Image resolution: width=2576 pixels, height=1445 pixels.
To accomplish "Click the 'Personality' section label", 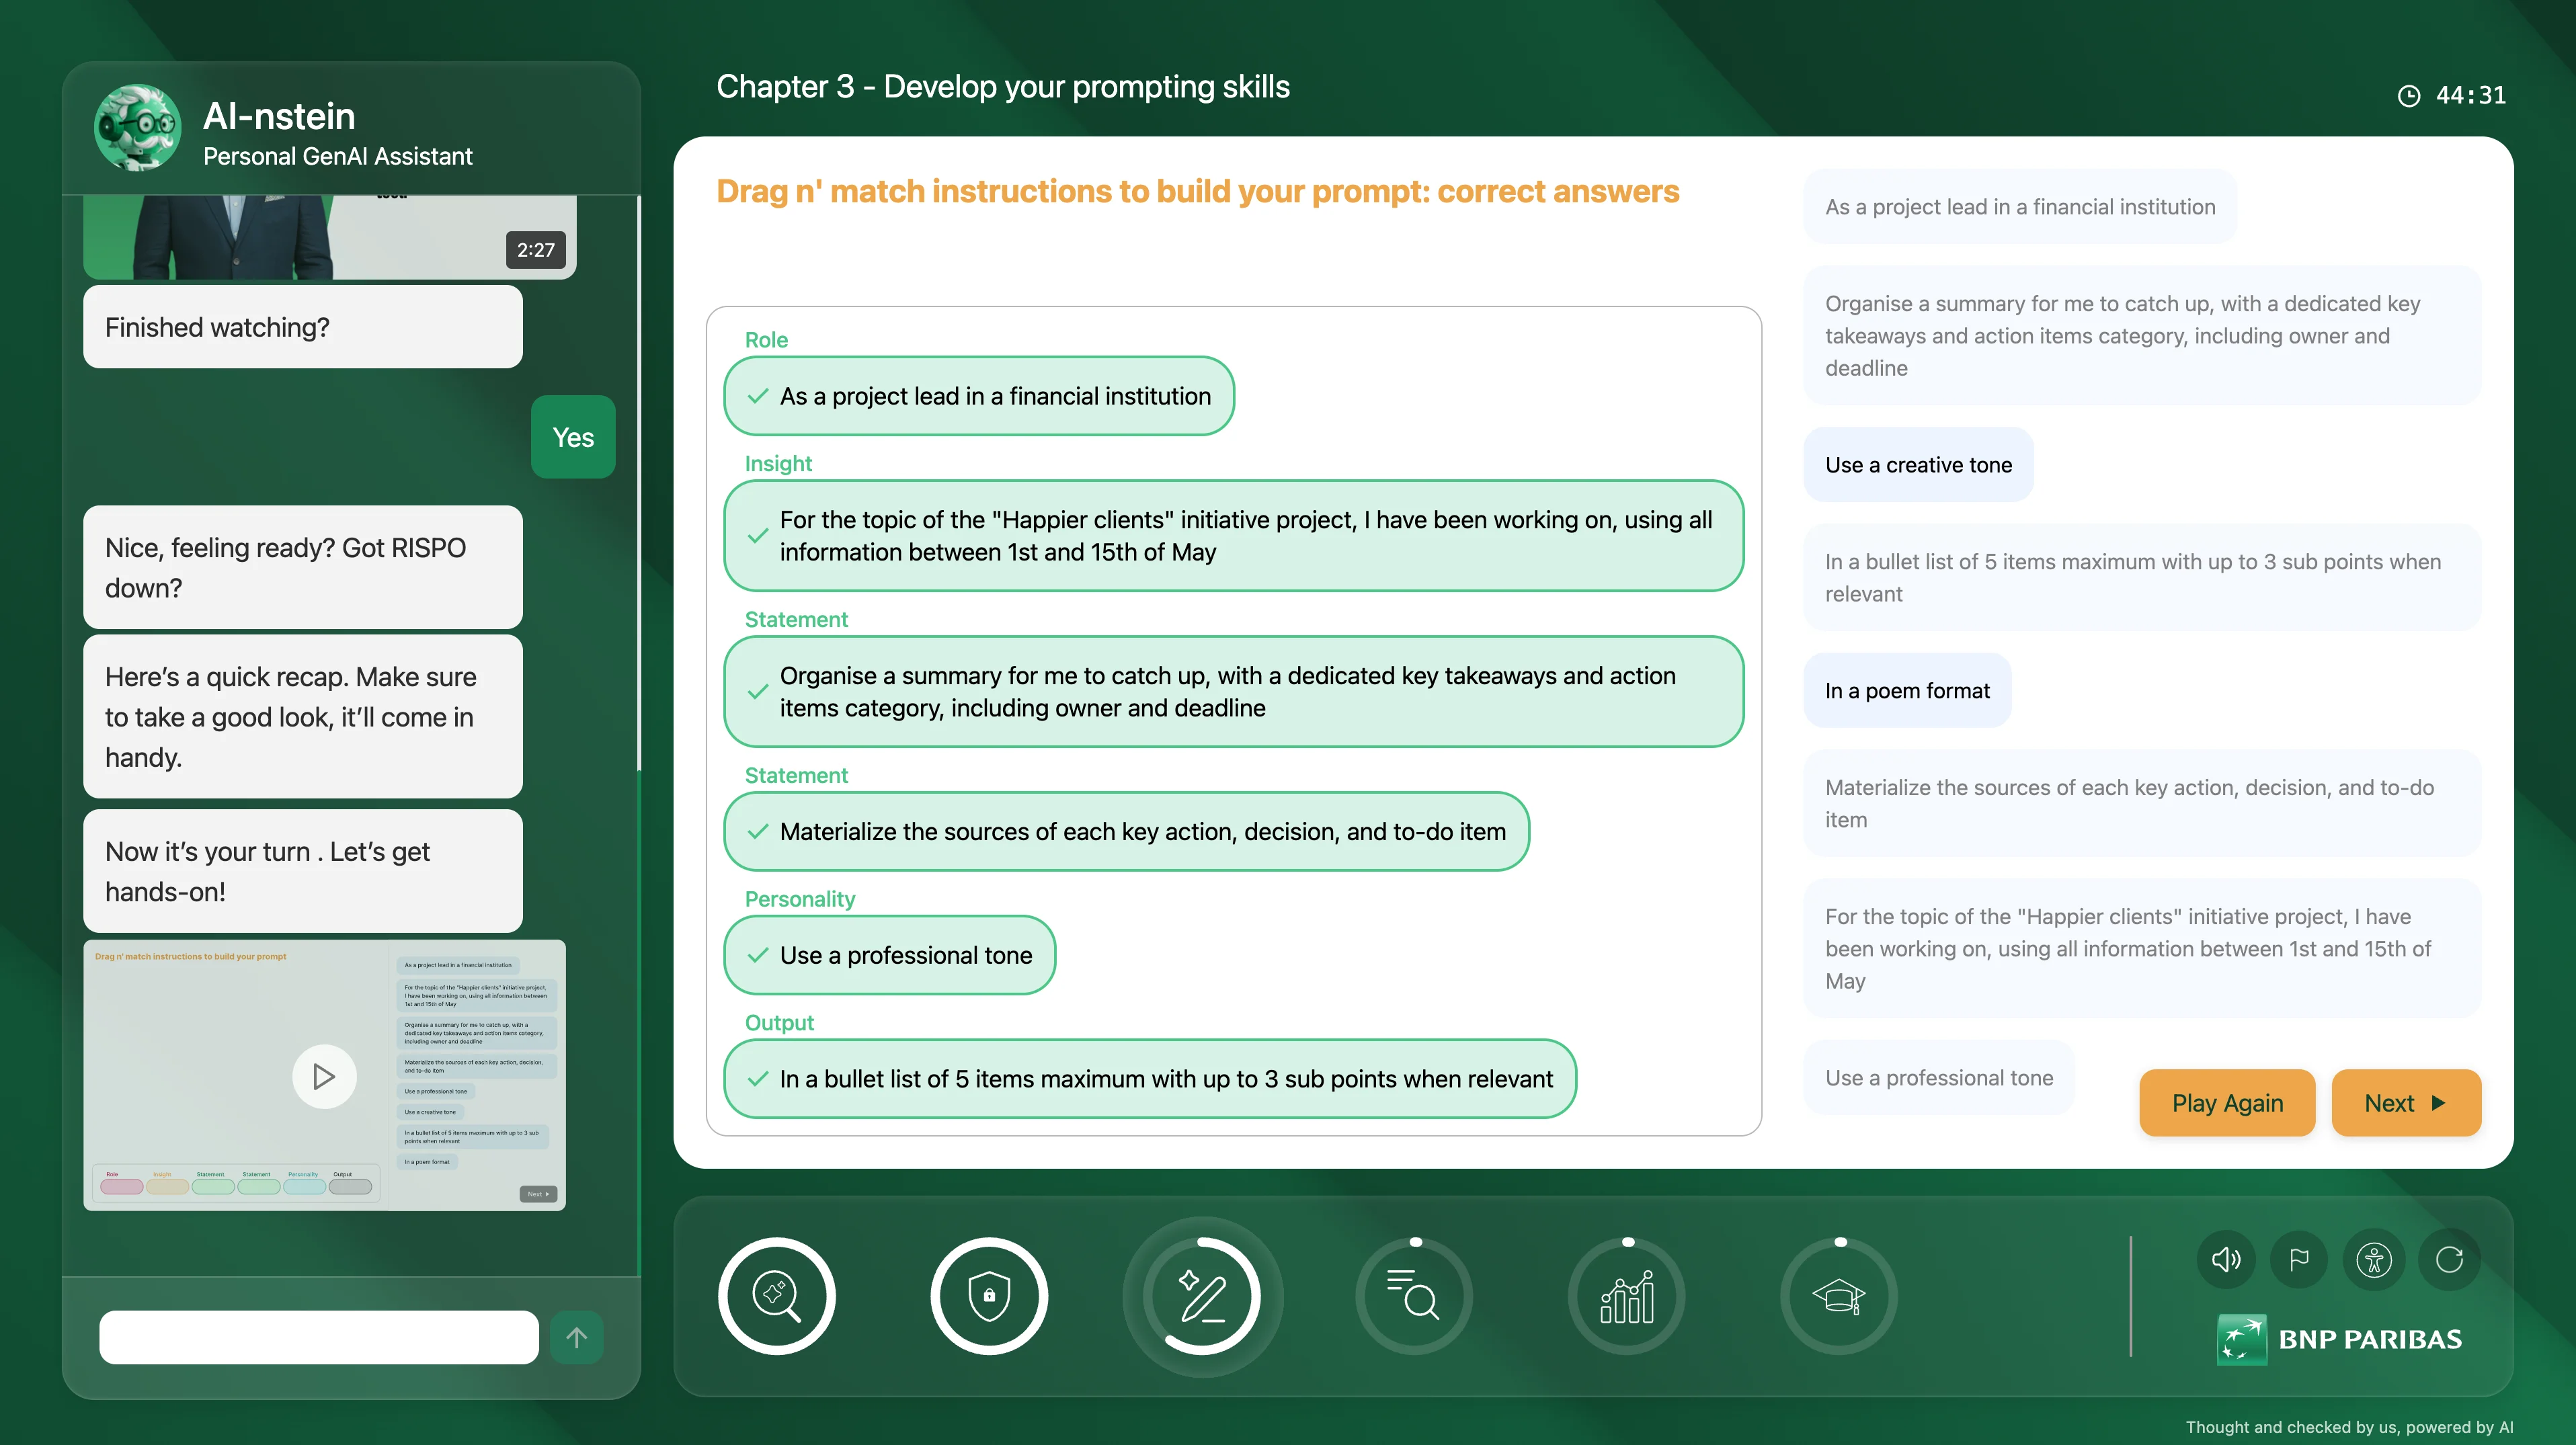I will [x=800, y=899].
